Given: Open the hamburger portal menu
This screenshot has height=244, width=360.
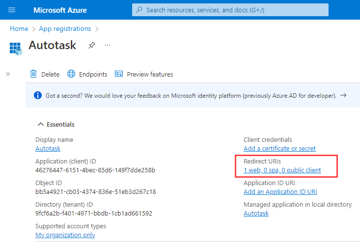Looking at the screenshot, I should [x=12, y=10].
